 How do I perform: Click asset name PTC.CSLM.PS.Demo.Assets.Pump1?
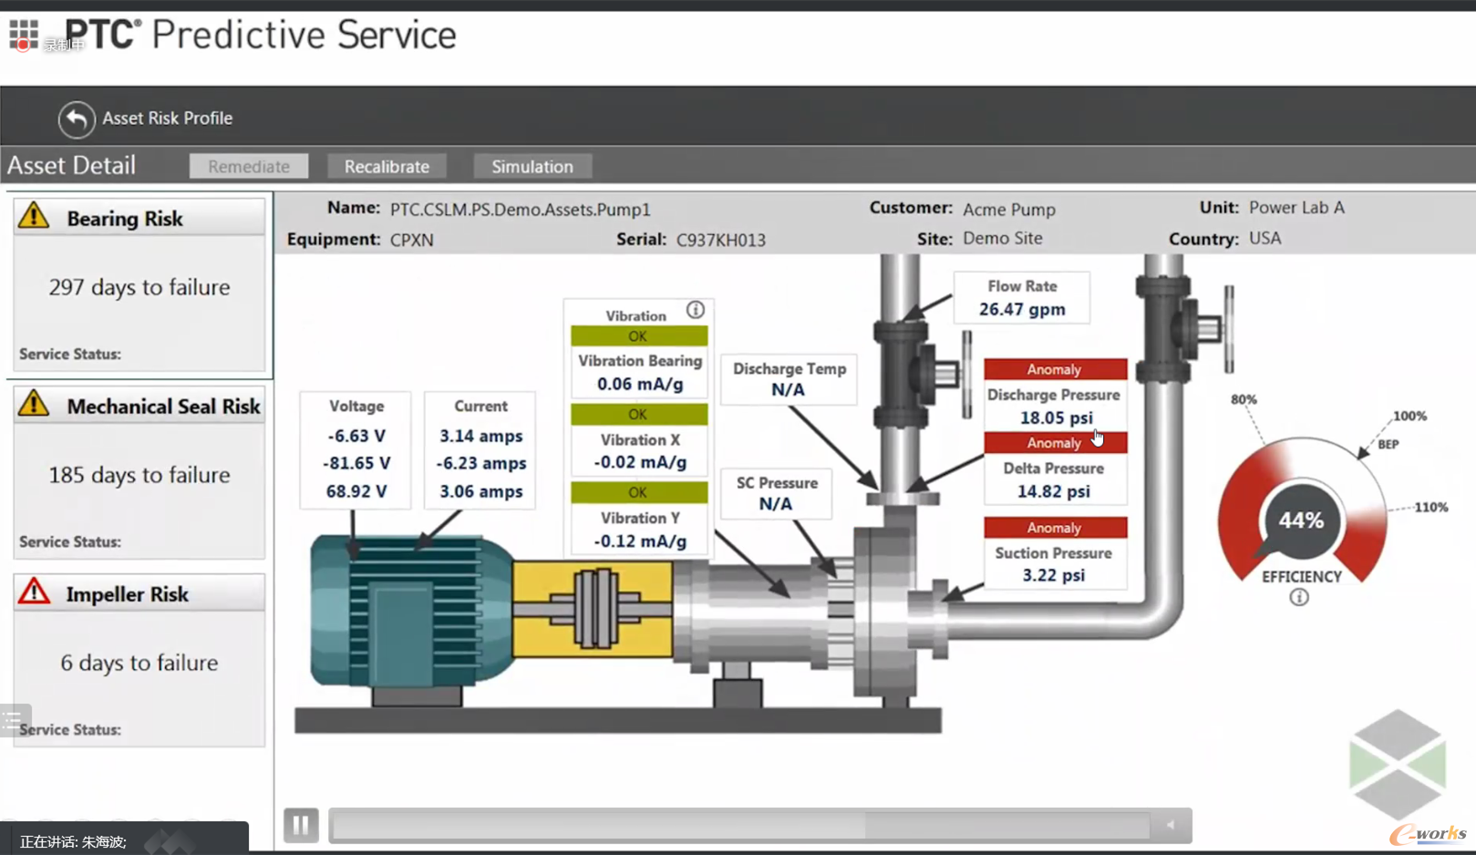click(x=521, y=210)
